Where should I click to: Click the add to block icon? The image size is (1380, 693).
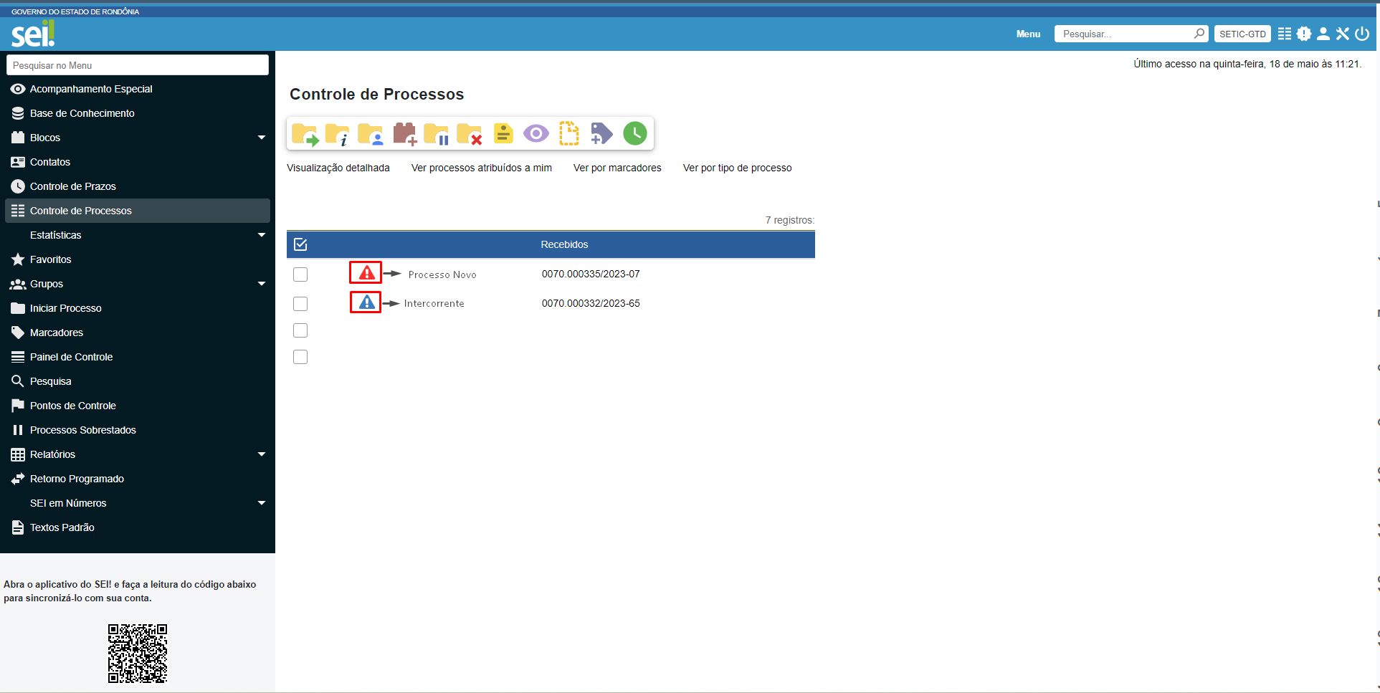(405, 134)
